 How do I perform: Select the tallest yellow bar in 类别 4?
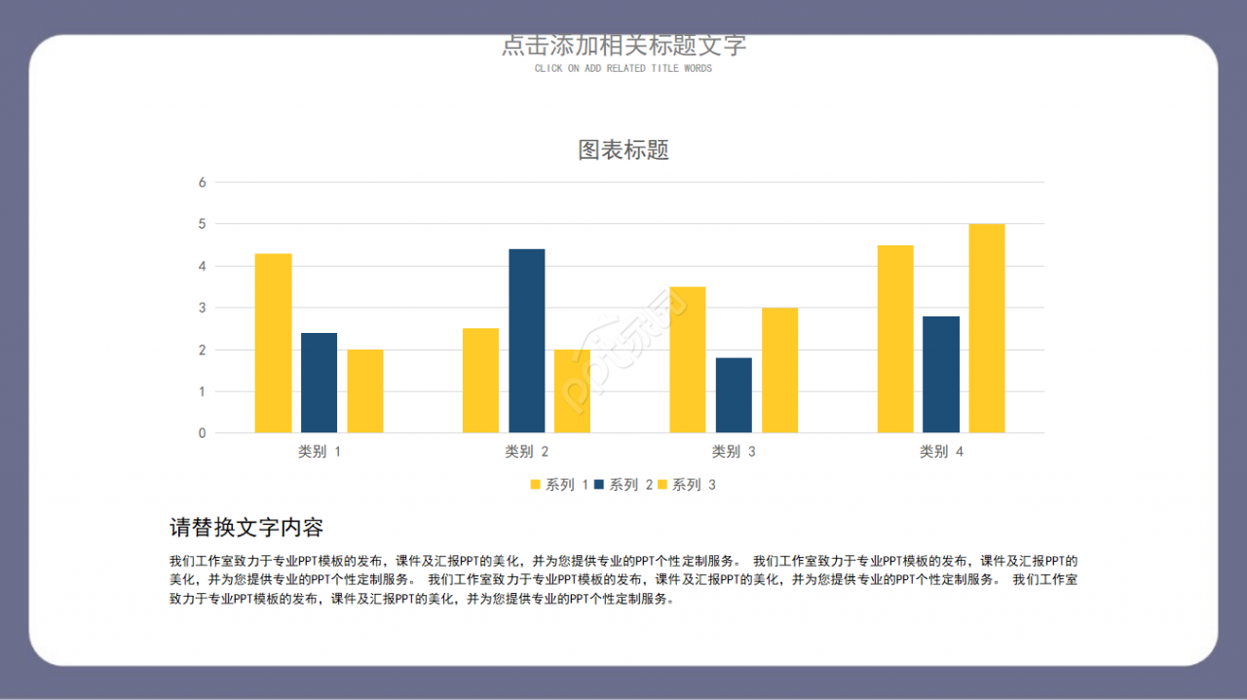click(x=987, y=328)
